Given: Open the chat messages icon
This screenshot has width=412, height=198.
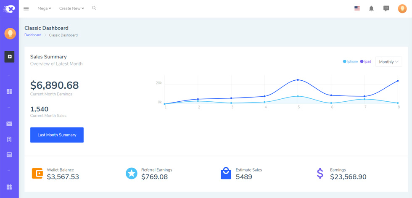Looking at the screenshot, I should pos(386,8).
